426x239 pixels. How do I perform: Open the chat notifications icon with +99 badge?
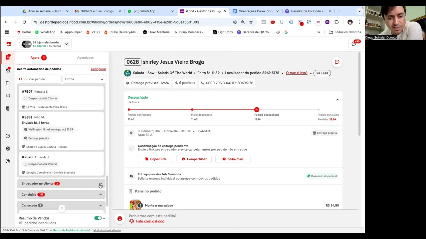point(354,44)
